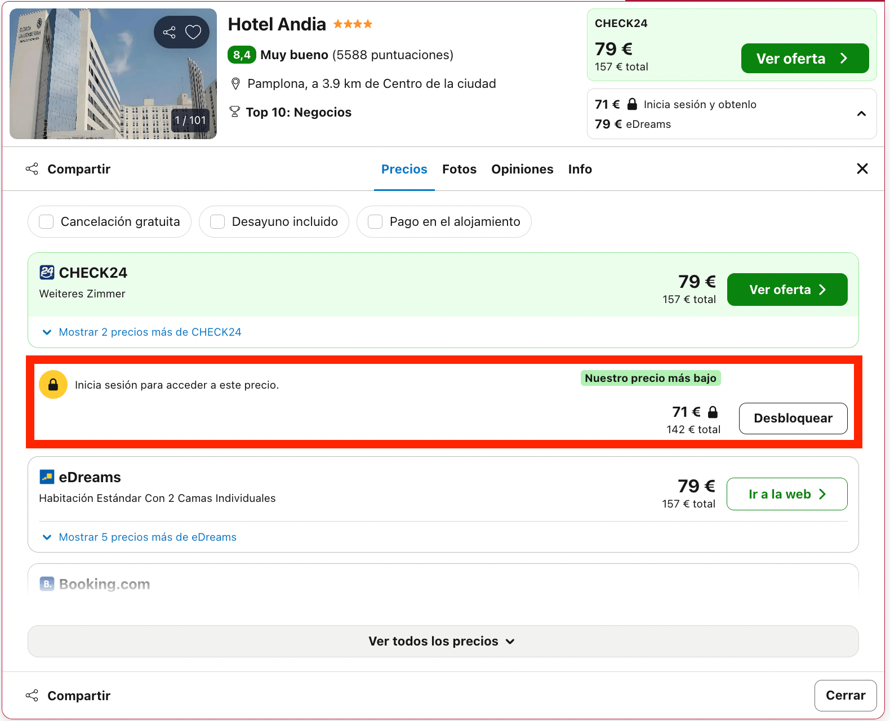
Task: Click the 79 € eDreams header price
Action: coord(633,124)
